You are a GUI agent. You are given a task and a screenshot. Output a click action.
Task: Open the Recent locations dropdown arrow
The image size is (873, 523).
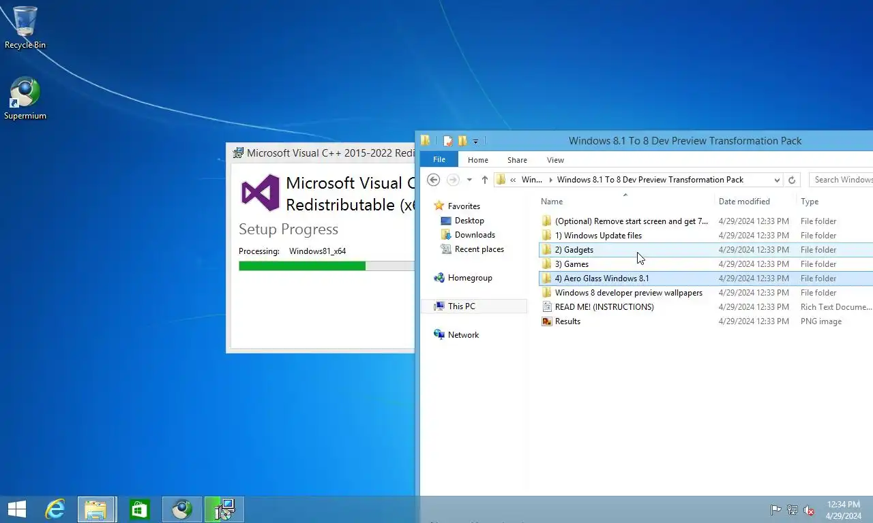pyautogui.click(x=469, y=180)
